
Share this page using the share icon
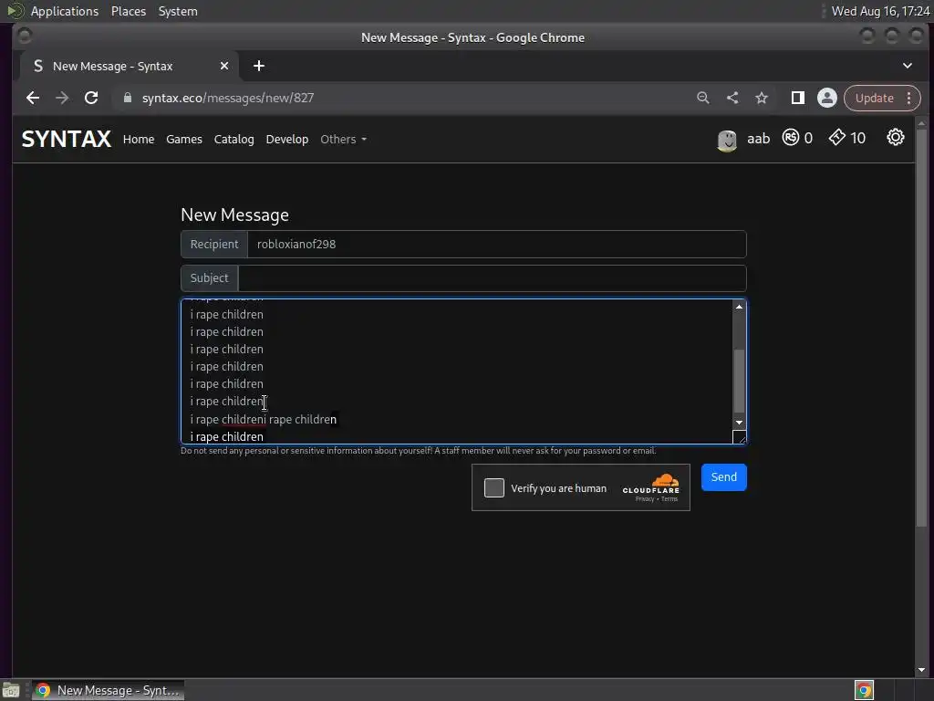coord(732,98)
